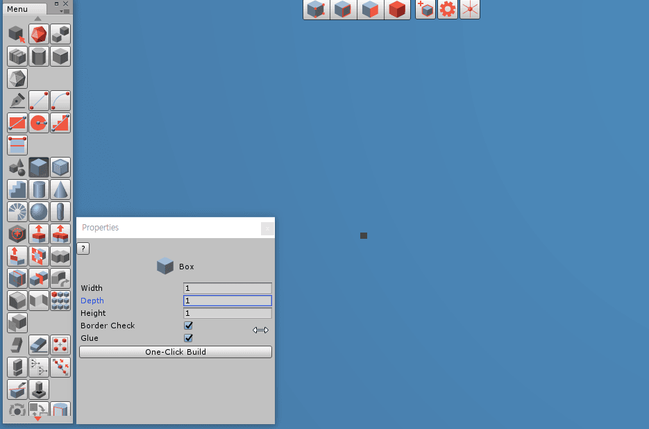Screen dimensions: 649x429
Task: Select the curved bend arrow tool
Action: 60,278
